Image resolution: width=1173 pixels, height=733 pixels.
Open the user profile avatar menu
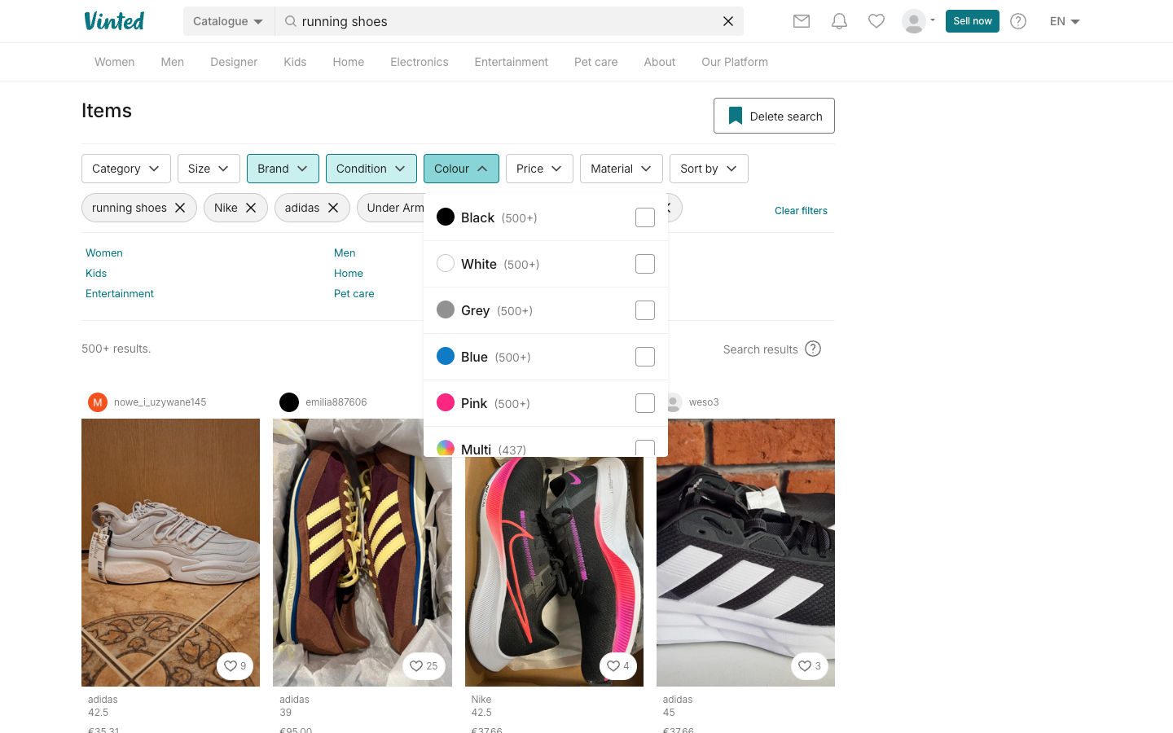click(x=918, y=21)
